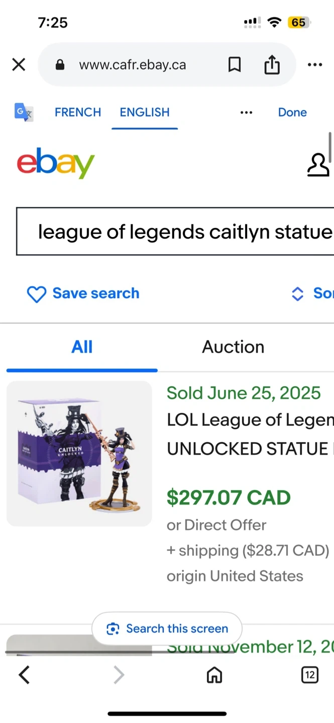The height and width of the screenshot is (723, 334).
Task: Tap the Google Translate icon
Action: [x=23, y=112]
